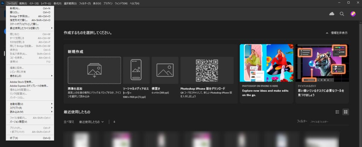Collapse the 情報を非表示 section
This screenshot has height=147, width=362.
coord(337,33)
